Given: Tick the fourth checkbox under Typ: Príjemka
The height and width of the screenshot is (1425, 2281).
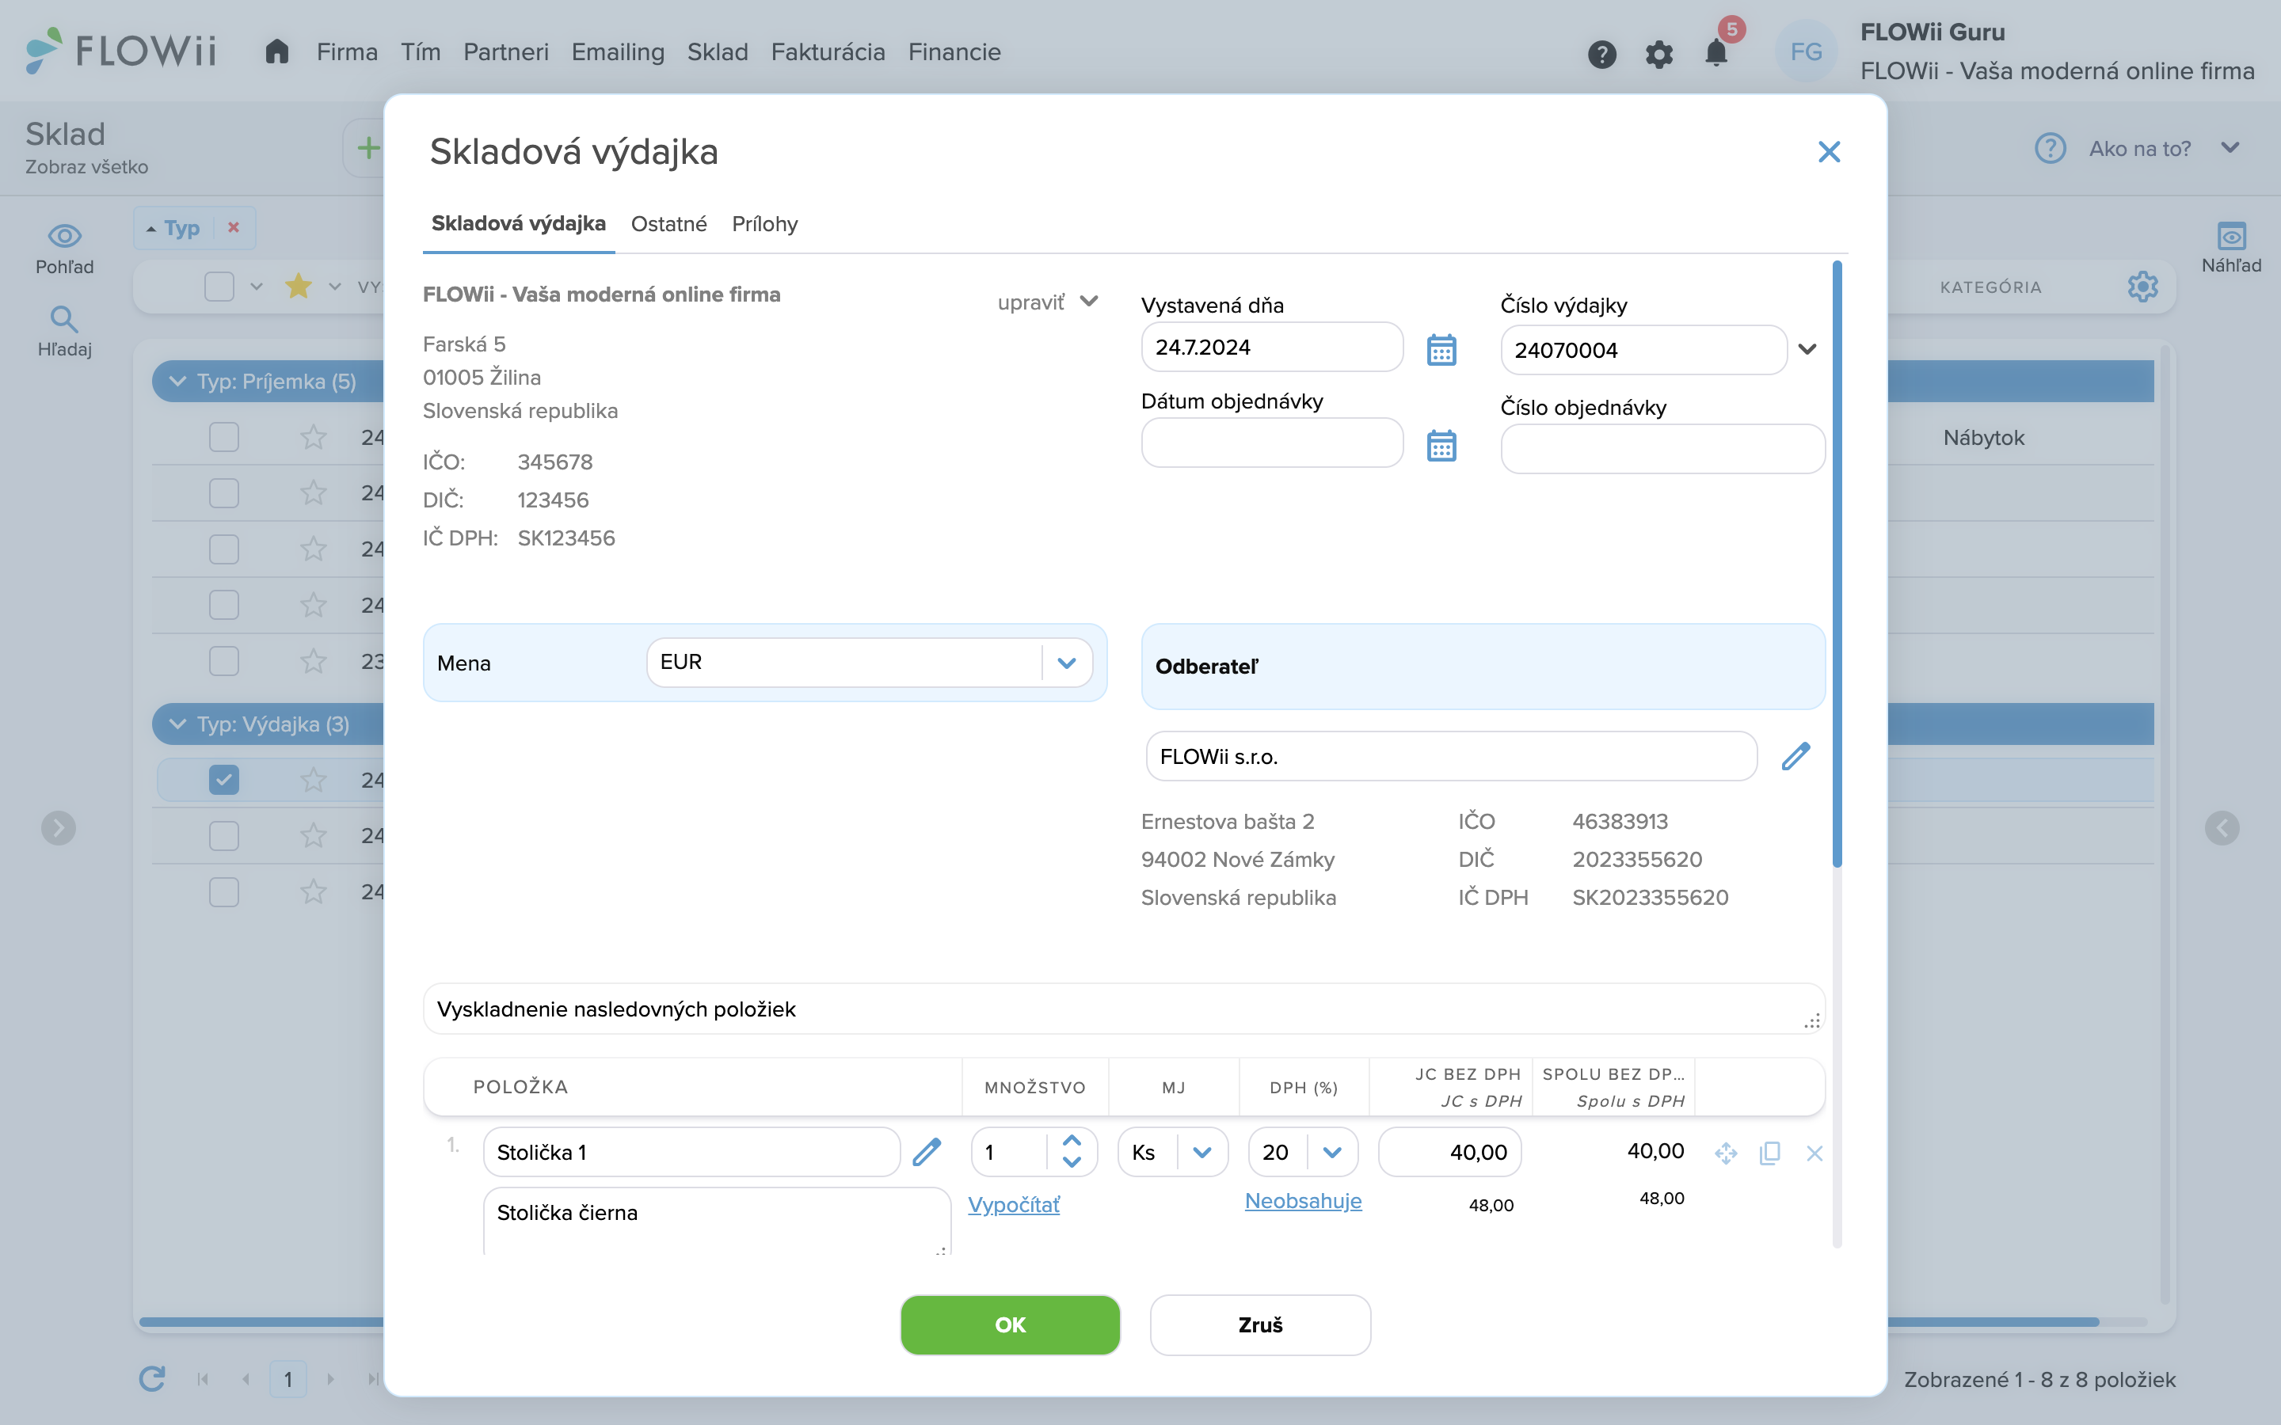Looking at the screenshot, I should click(223, 605).
